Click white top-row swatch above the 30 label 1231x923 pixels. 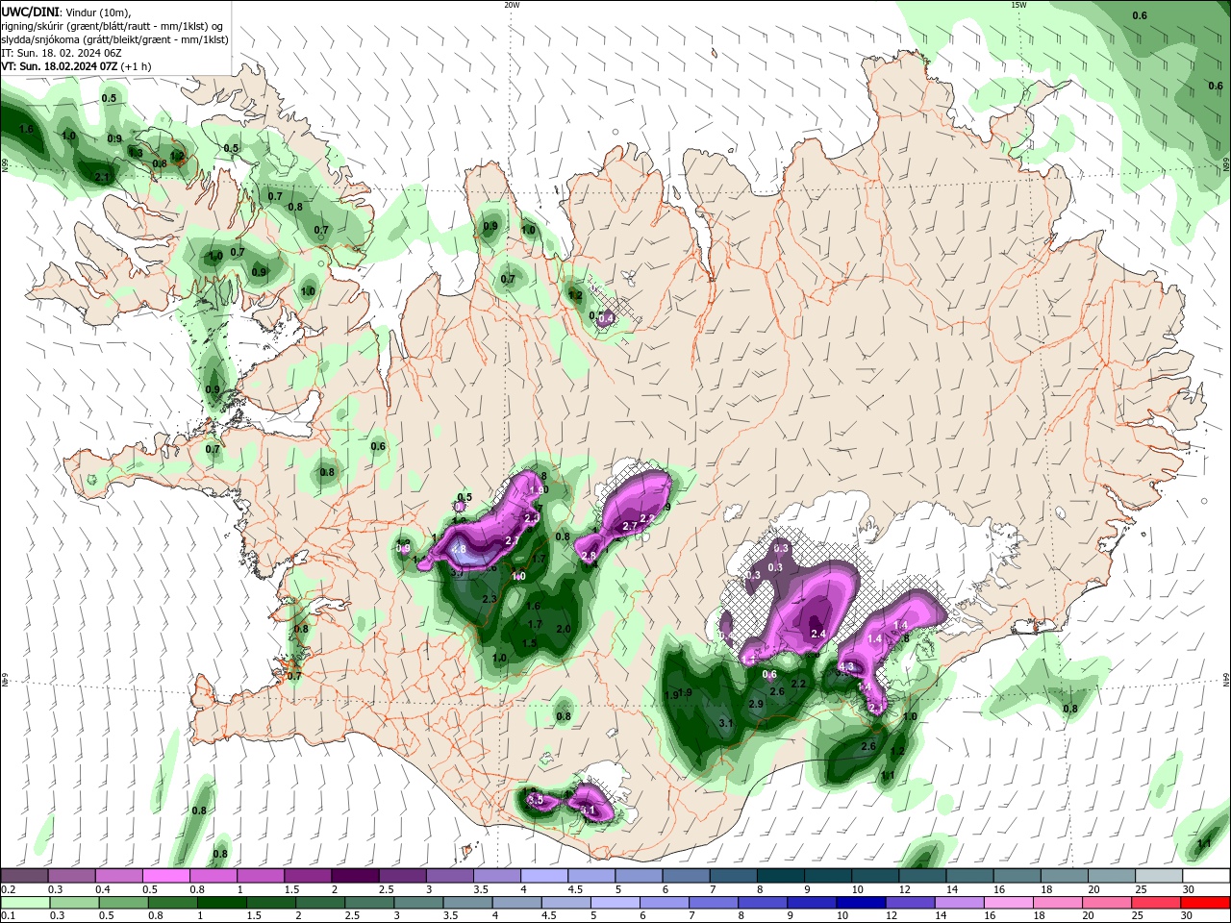click(1206, 876)
